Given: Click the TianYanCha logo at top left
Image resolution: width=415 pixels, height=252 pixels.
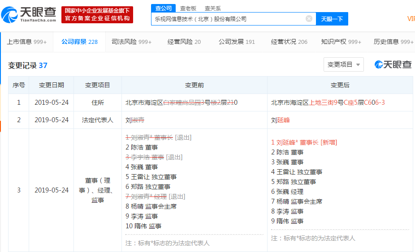Looking at the screenshot, I should 29,15.
